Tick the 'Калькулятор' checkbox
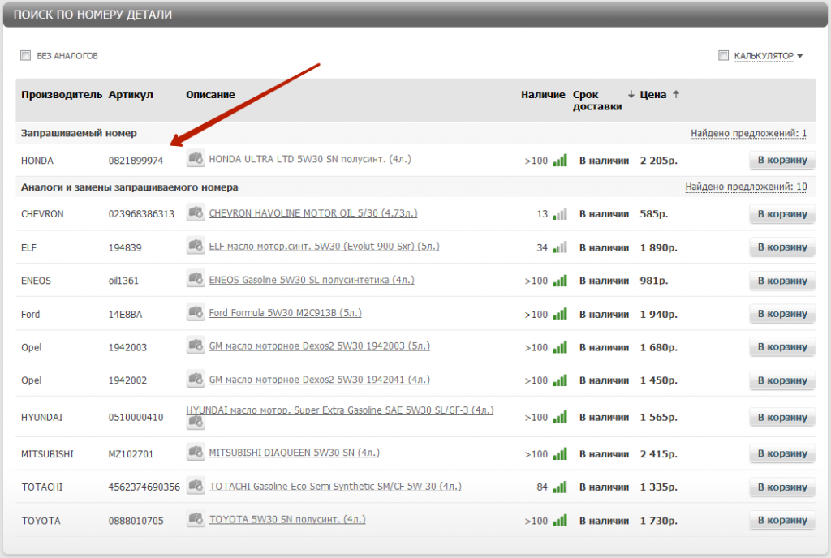831x558 pixels. (723, 56)
